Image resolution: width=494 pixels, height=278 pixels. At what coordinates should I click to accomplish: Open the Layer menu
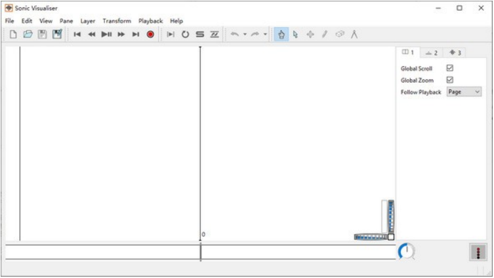tap(88, 21)
